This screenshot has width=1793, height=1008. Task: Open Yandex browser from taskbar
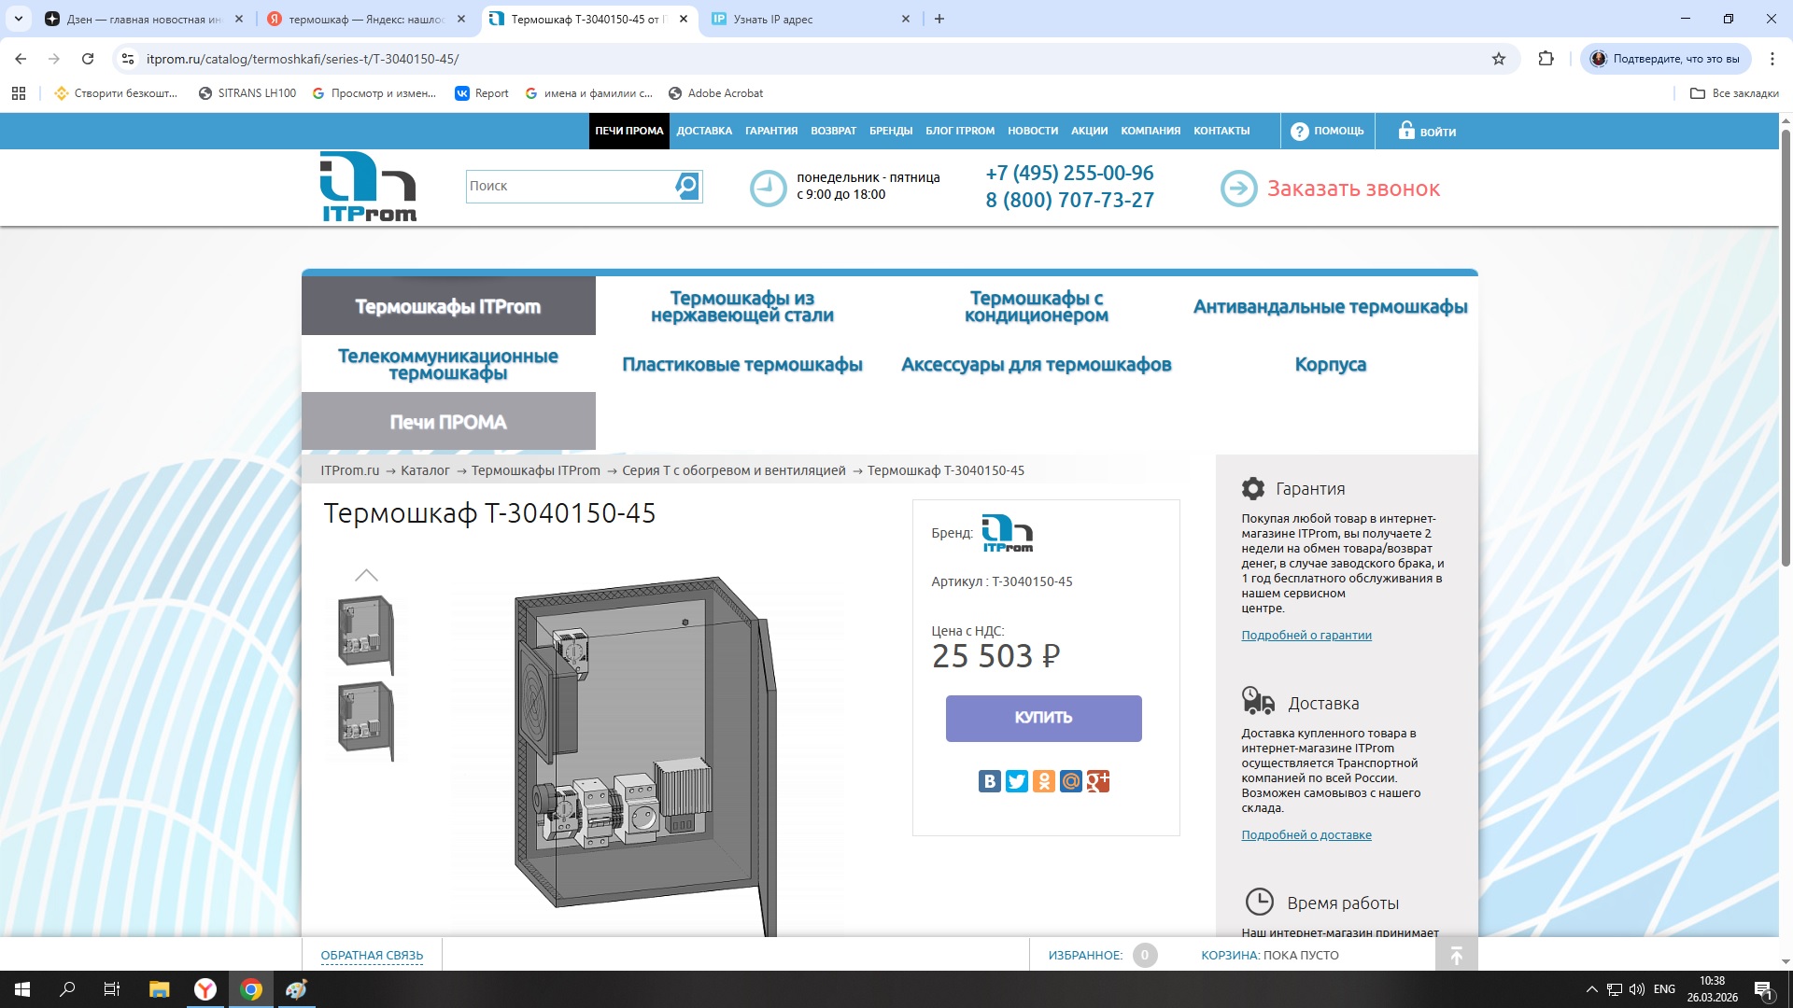click(x=205, y=989)
